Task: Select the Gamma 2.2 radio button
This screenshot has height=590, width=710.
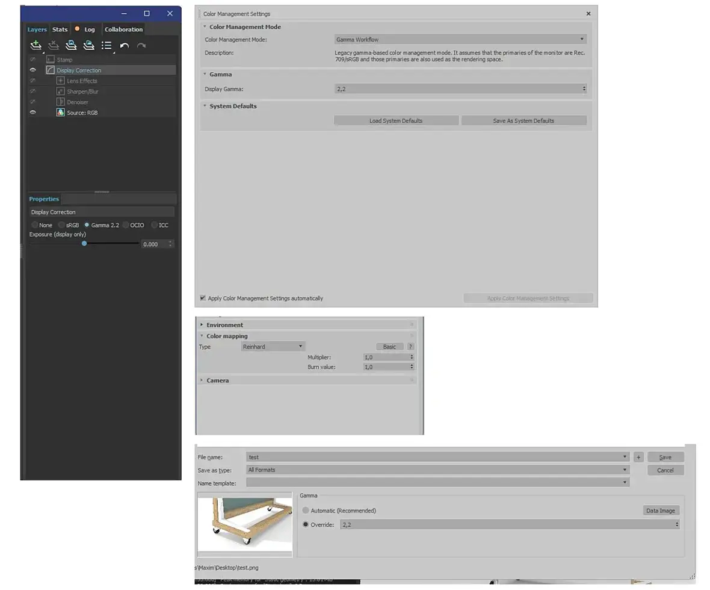Action: 87,225
